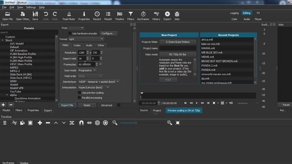Open the File menu
Screen dimensions: 292x164
coord(4,7)
